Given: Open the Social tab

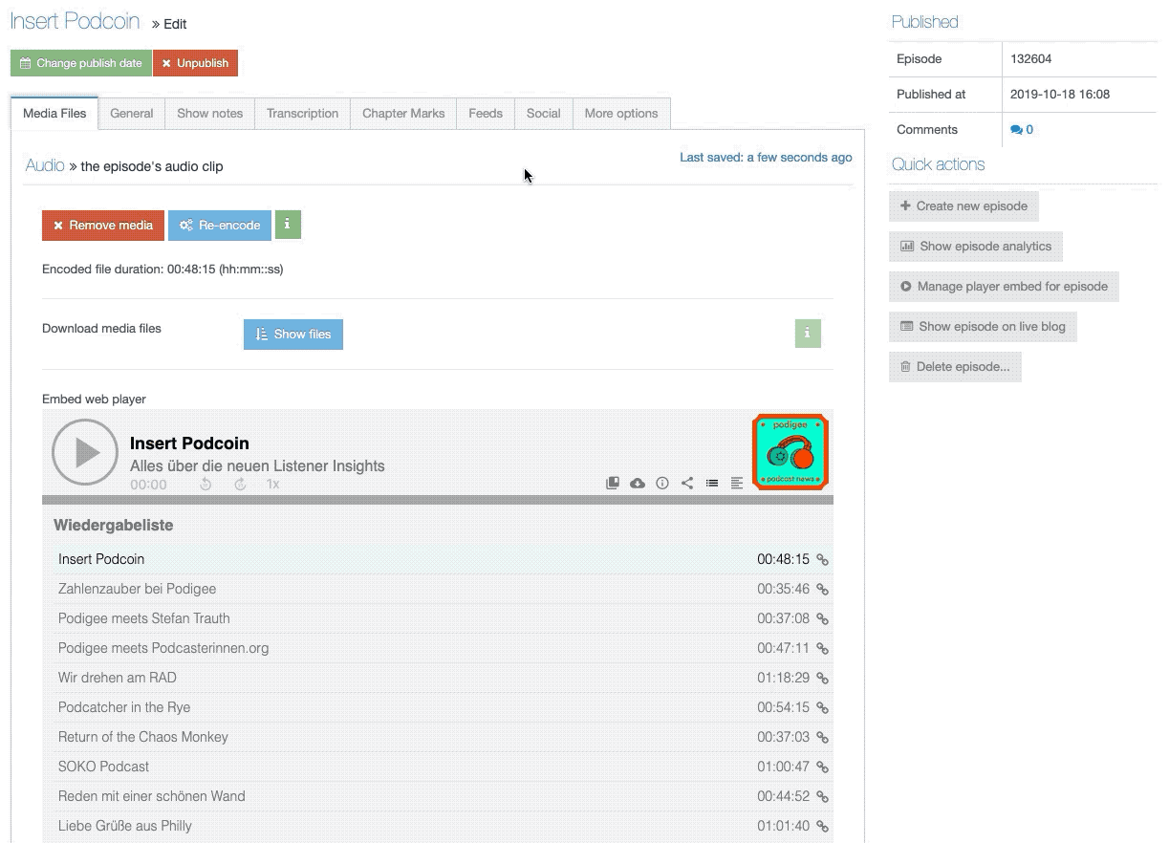Looking at the screenshot, I should click(544, 113).
